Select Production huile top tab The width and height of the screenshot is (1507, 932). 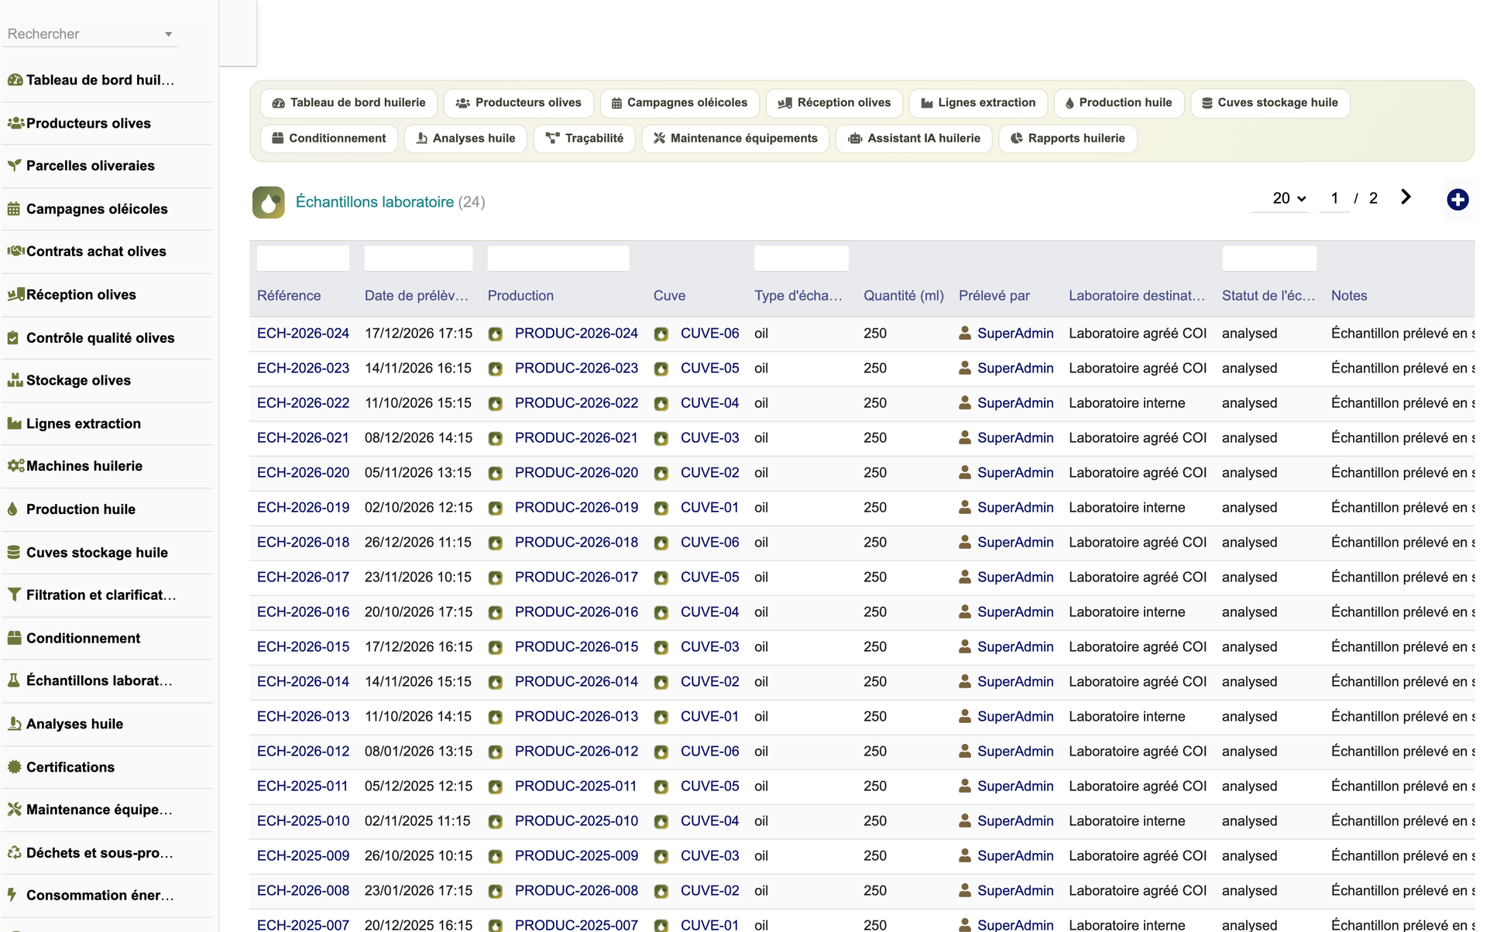1119,103
